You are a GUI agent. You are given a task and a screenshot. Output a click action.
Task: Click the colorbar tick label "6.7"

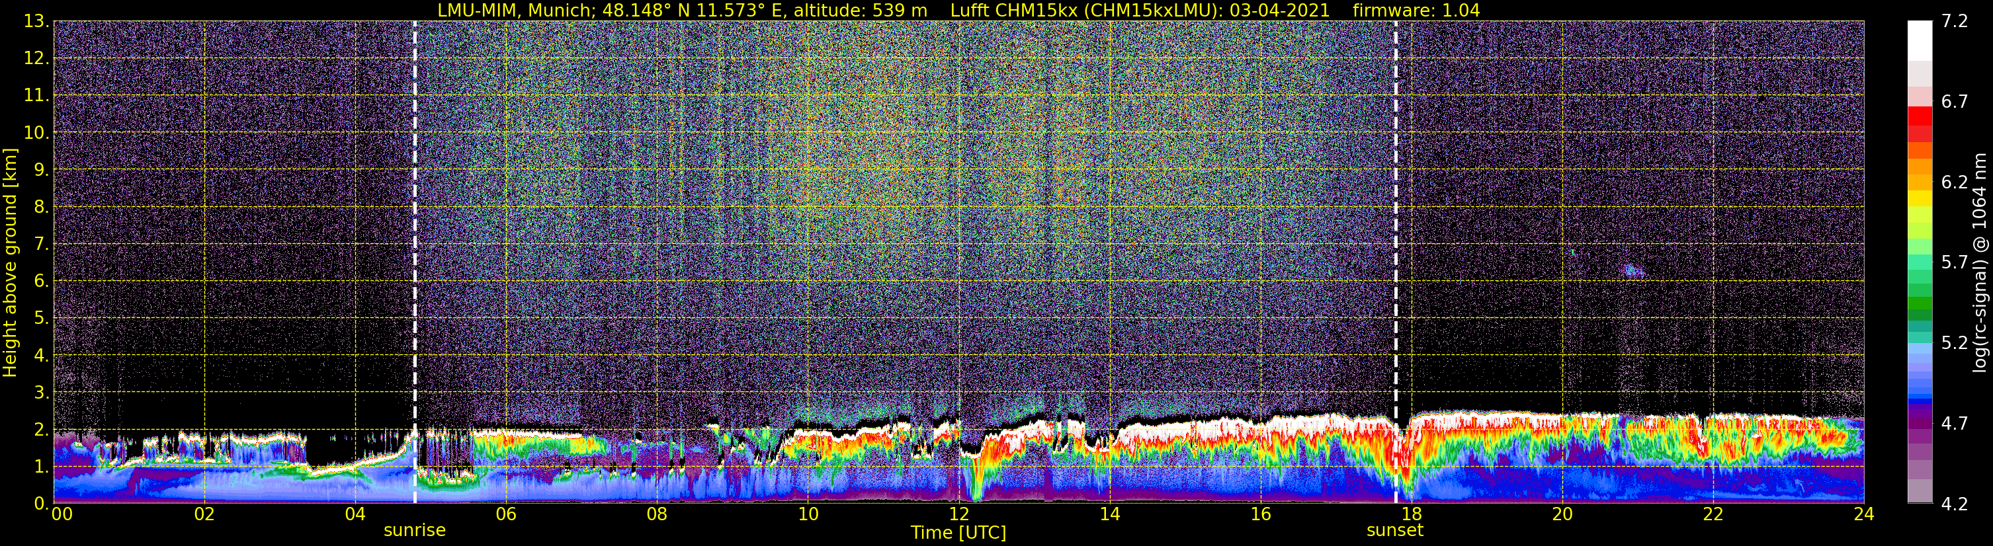point(1955,102)
